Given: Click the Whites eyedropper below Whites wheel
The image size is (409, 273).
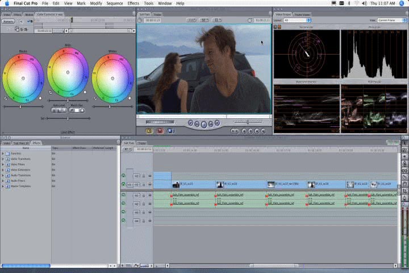Looking at the screenshot, I should point(95,98).
